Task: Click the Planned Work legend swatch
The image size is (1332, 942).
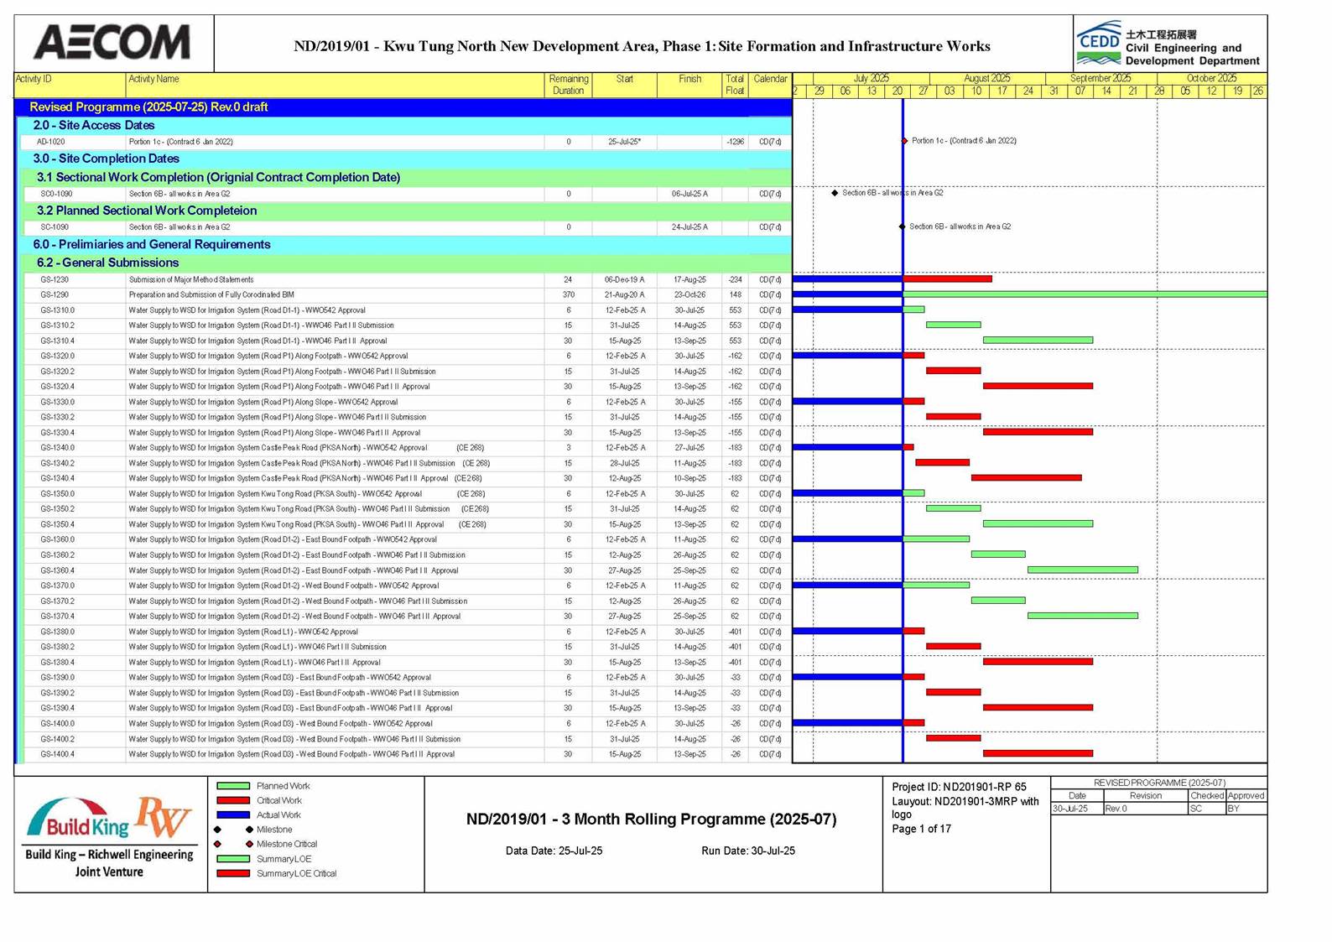Action: [x=233, y=786]
